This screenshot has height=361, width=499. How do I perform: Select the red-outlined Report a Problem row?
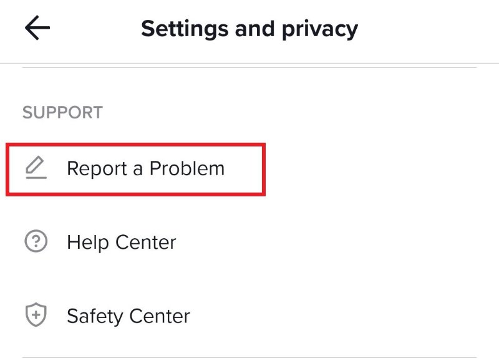pyautogui.click(x=134, y=168)
